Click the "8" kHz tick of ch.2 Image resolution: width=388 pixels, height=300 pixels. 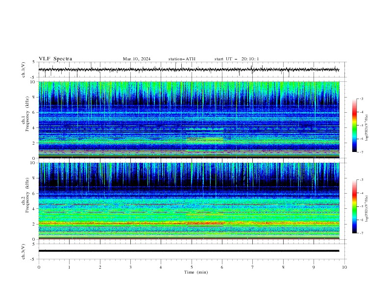click(x=35, y=178)
